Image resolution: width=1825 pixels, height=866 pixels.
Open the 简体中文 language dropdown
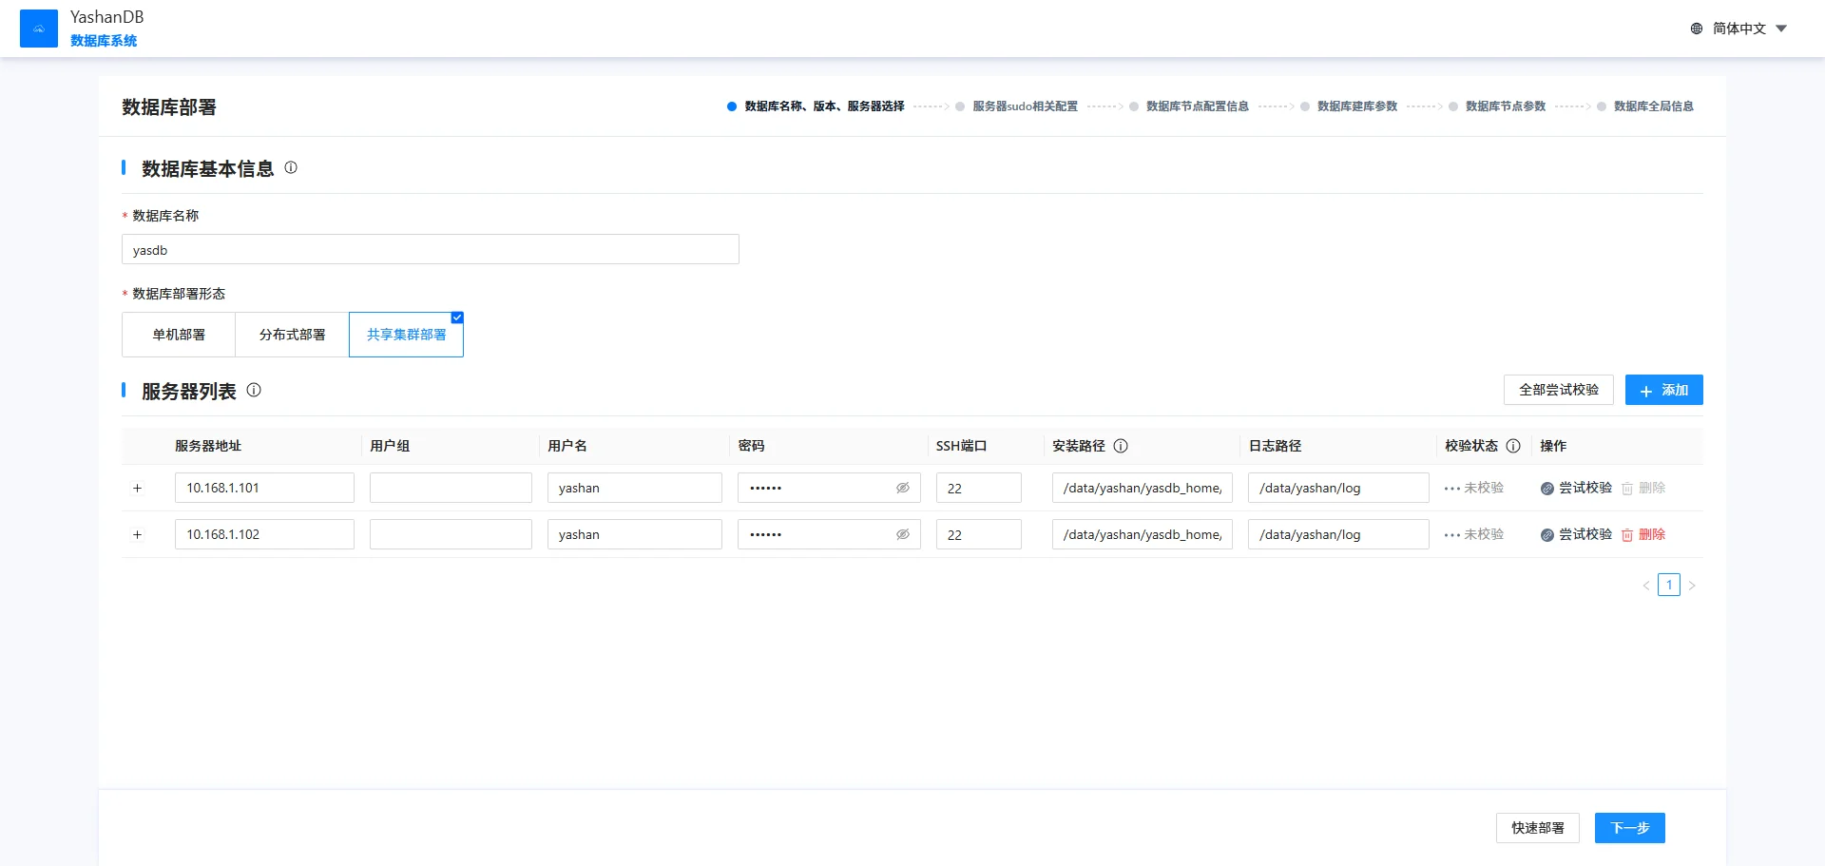(1739, 29)
